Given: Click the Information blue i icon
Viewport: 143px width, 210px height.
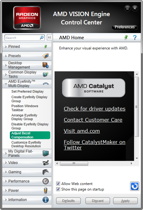Looking at the screenshot, I should 46,200.
